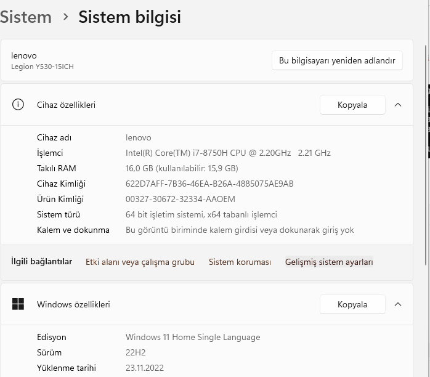The width and height of the screenshot is (430, 377).
Task: Copy device specifications with Kopyala
Action: (352, 105)
